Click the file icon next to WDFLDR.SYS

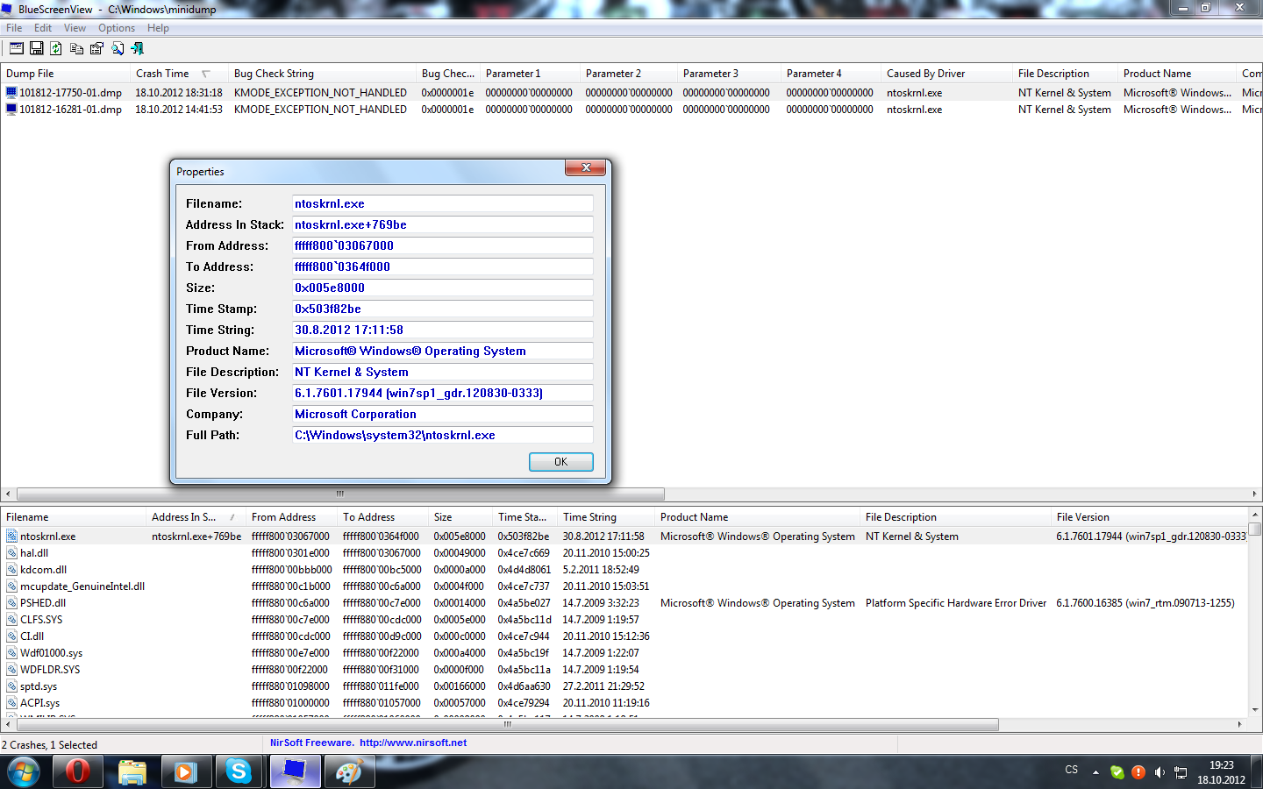point(11,670)
